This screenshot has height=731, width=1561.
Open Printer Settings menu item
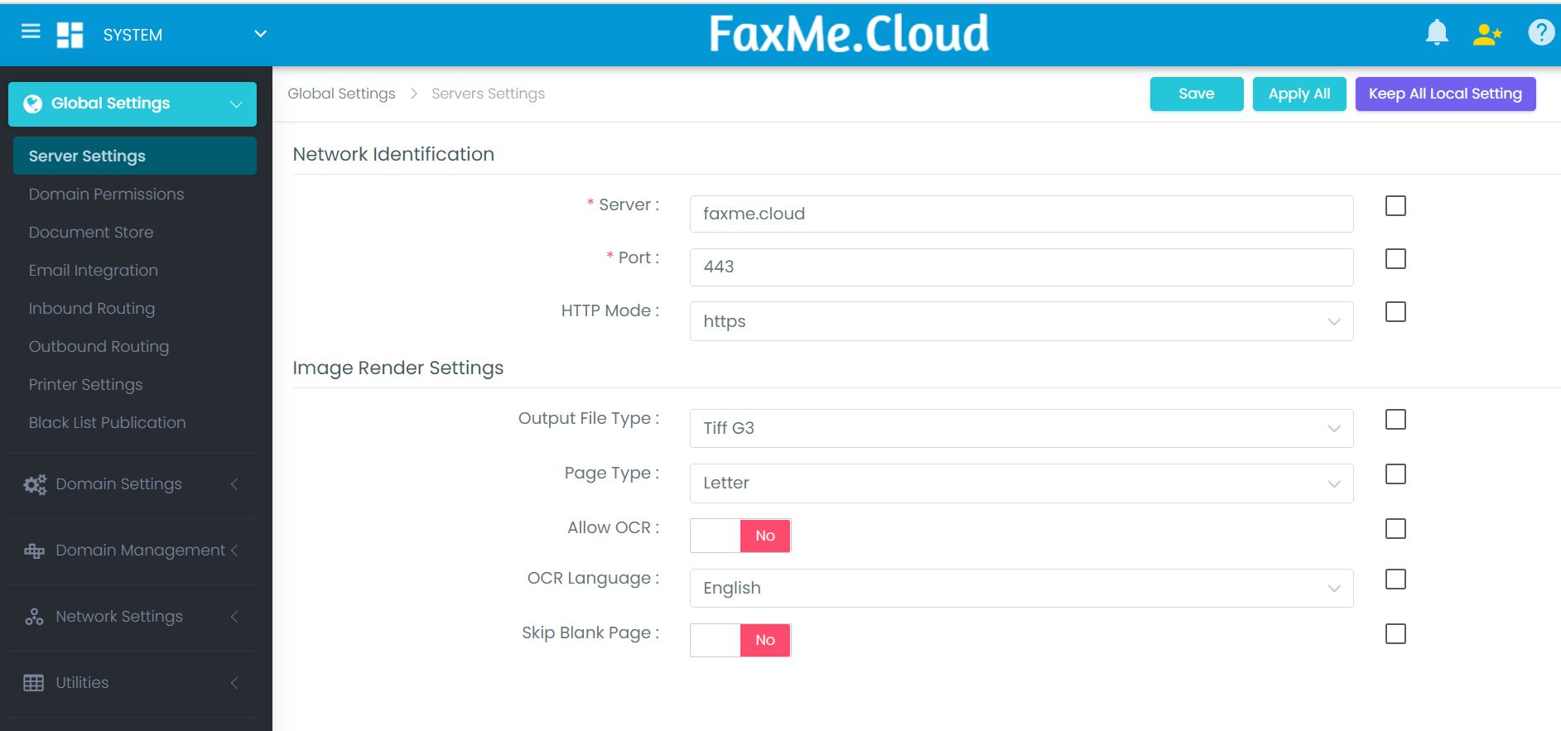coord(85,384)
